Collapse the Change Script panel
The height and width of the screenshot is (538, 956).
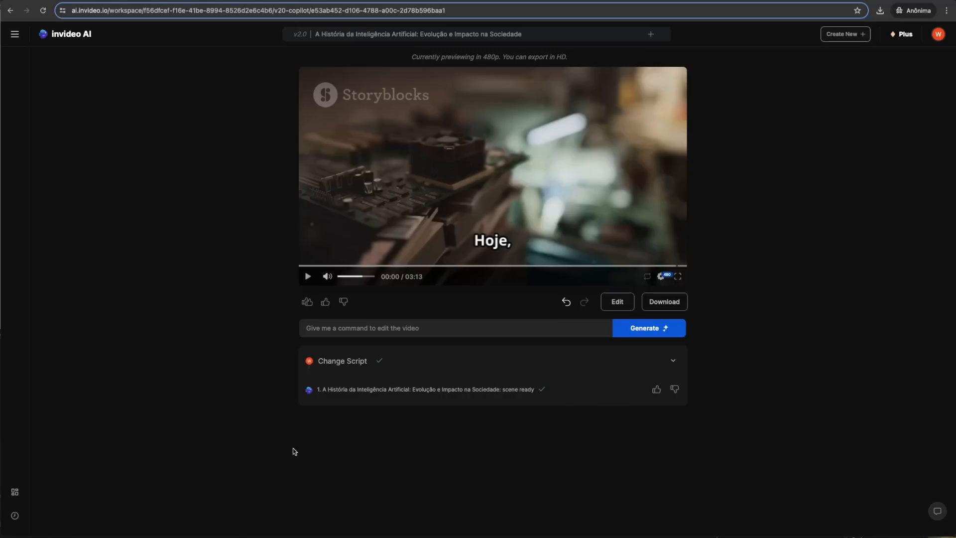(x=673, y=360)
